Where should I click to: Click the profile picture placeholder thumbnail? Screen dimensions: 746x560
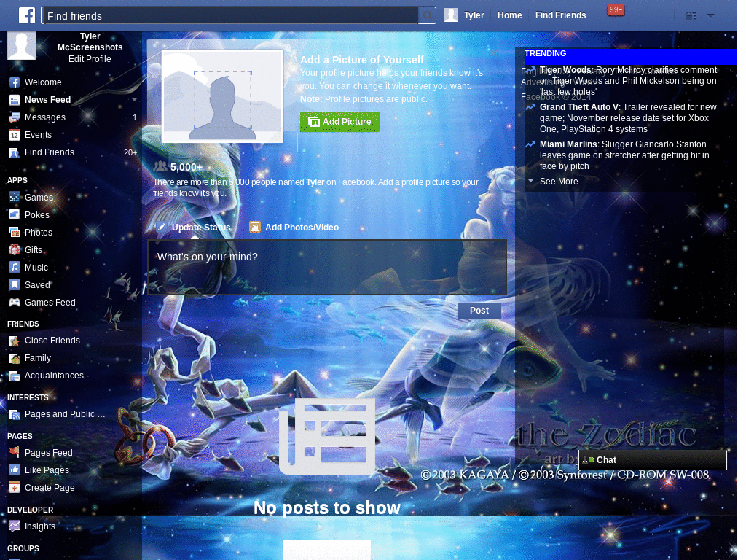pos(223,96)
